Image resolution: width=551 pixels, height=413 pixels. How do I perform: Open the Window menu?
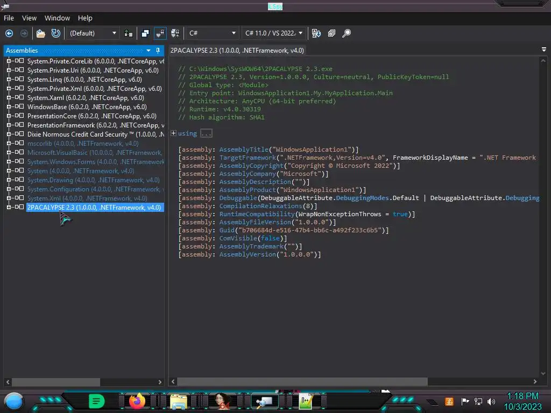pos(57,18)
